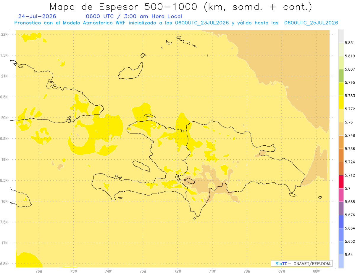Select the pale yellow 5.76–5.772 legend swatch
355x275 pixels.
pos(341,116)
